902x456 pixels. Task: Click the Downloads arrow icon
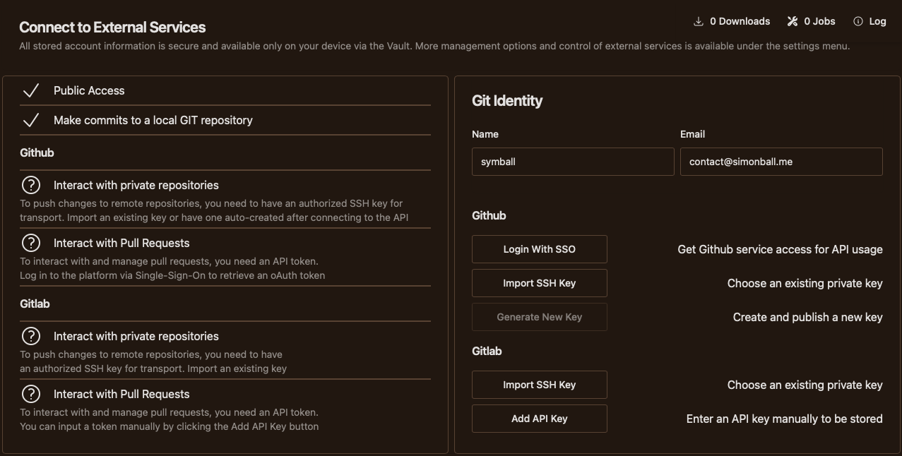pos(699,21)
